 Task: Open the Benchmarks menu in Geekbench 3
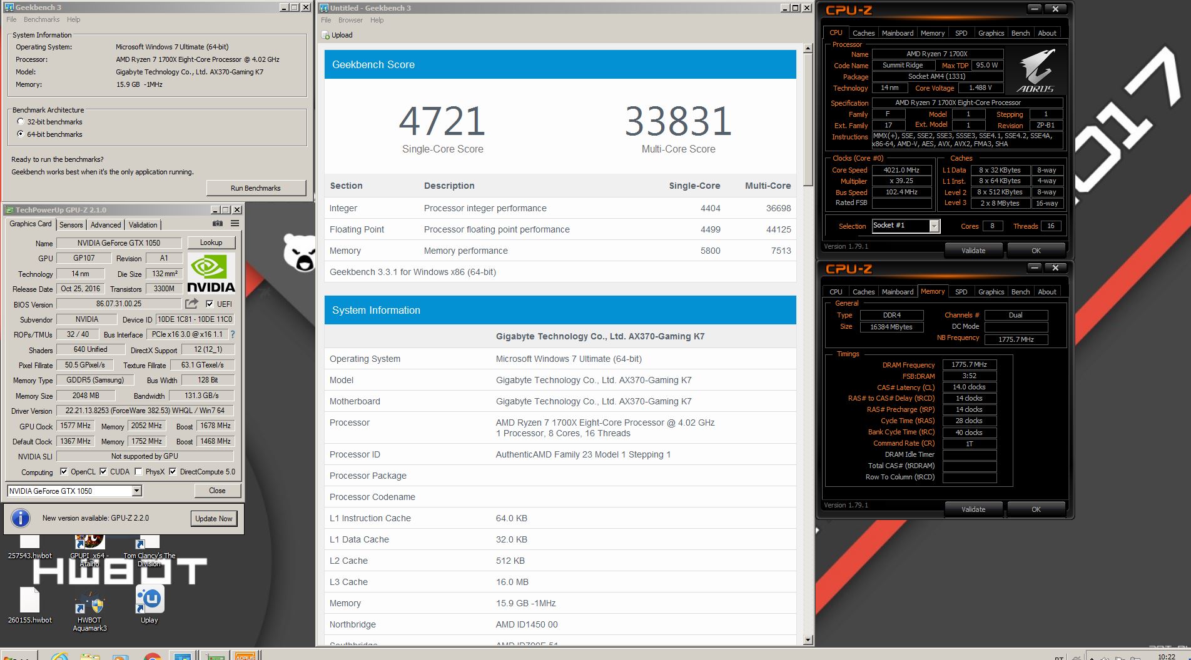tap(41, 19)
